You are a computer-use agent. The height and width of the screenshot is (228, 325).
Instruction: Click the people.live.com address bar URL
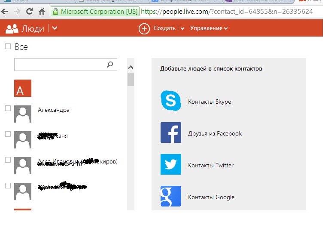point(227,12)
